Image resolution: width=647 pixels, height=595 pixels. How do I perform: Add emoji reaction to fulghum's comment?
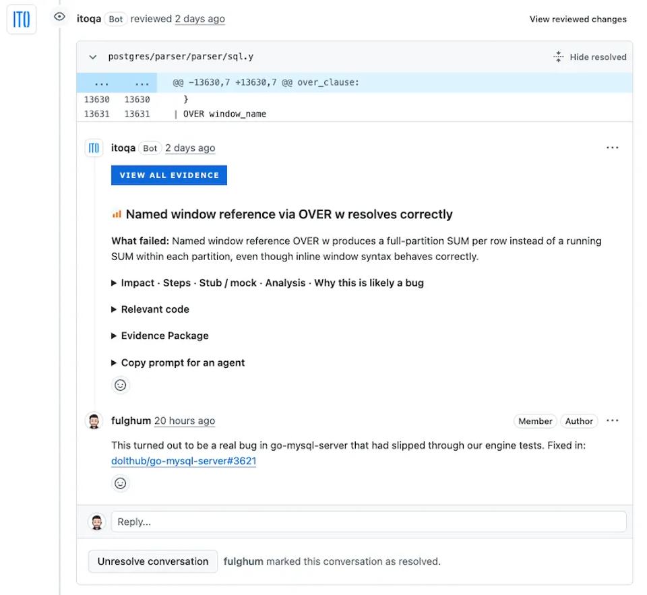pos(120,483)
